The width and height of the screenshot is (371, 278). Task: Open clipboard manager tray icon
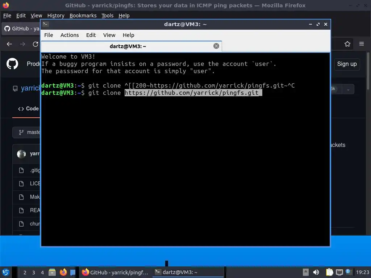coord(329,272)
